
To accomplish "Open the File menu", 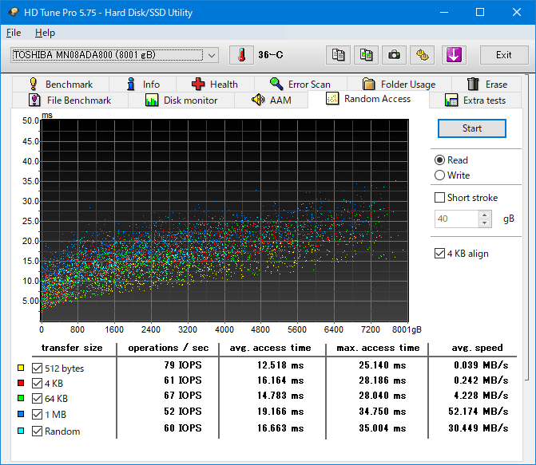I will (14, 33).
